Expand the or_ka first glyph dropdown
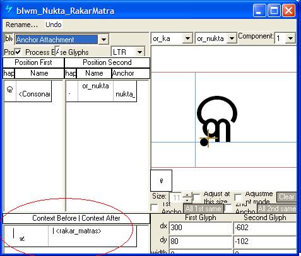 tap(187, 38)
